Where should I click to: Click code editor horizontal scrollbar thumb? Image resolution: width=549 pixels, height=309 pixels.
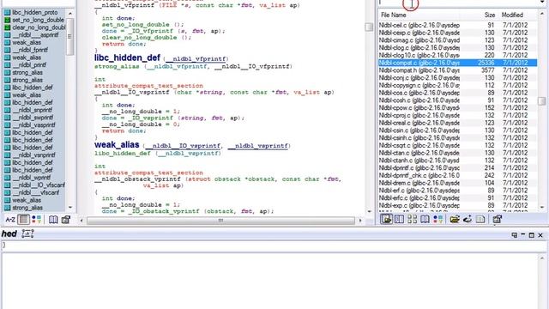click(220, 221)
